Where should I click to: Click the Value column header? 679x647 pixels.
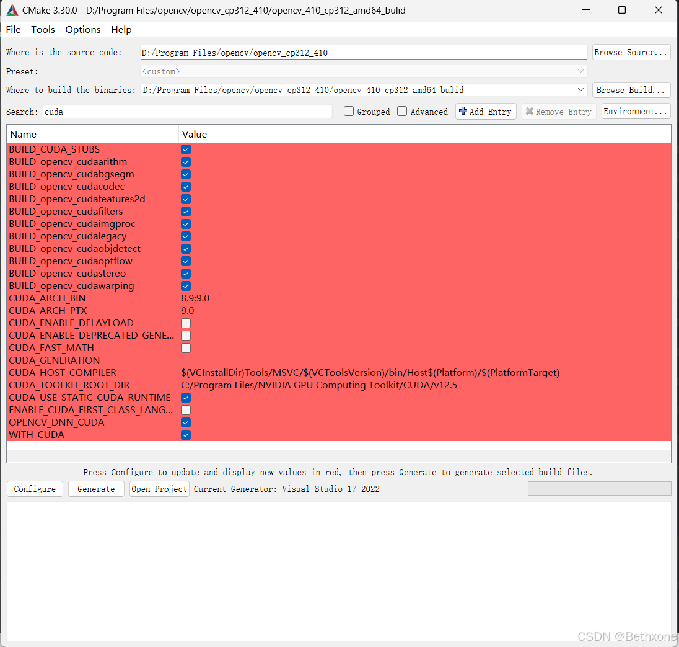pyautogui.click(x=425, y=135)
